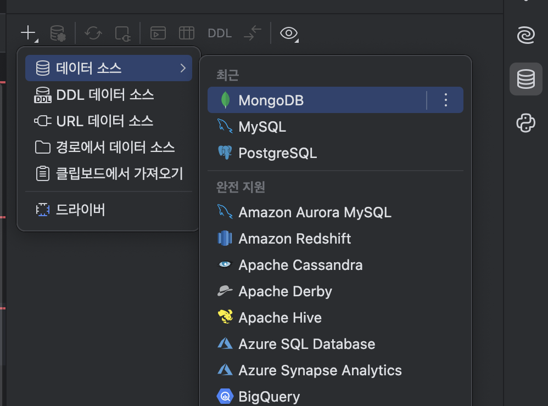Choose URL 데이터 소스 menu entry
Screen dimensions: 548x406
point(109,121)
